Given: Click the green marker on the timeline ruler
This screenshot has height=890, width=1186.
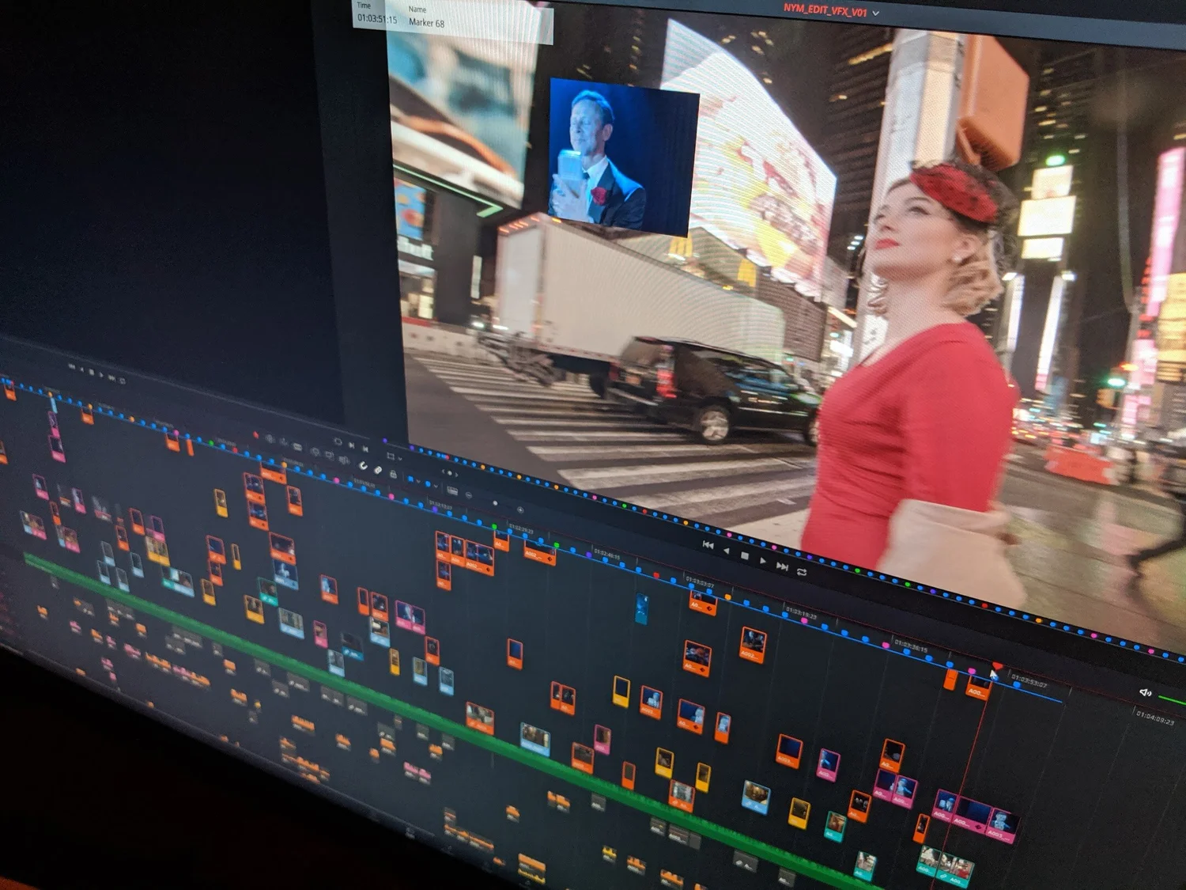Looking at the screenshot, I should click(x=495, y=526).
